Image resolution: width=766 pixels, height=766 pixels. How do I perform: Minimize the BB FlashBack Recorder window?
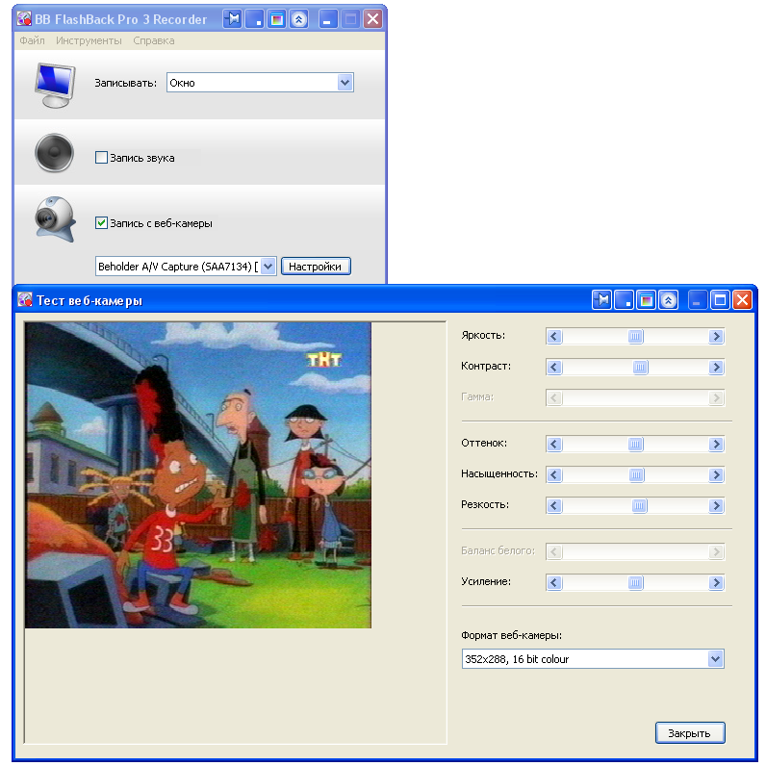(x=328, y=19)
